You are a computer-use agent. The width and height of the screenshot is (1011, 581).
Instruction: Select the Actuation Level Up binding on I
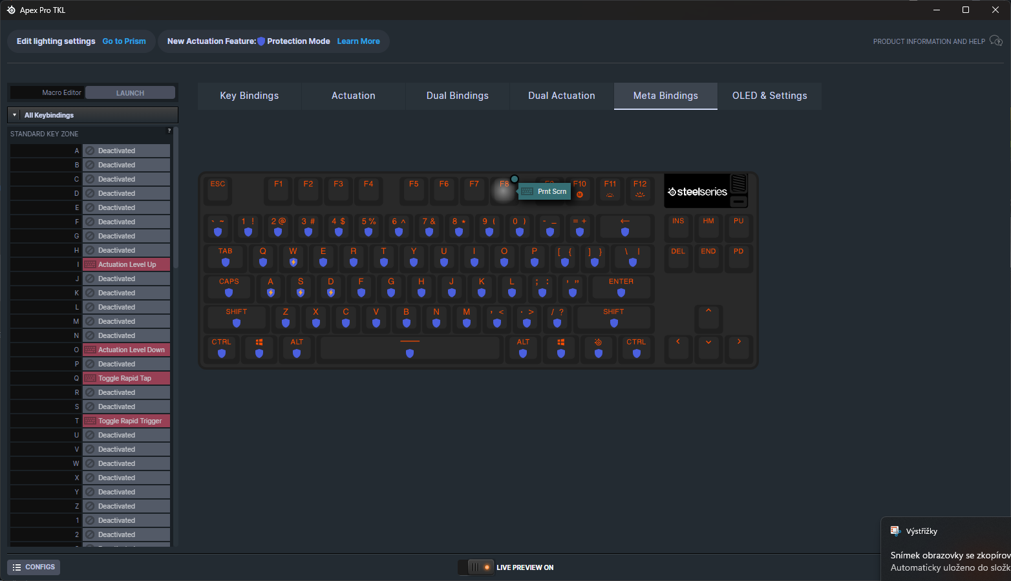click(126, 264)
